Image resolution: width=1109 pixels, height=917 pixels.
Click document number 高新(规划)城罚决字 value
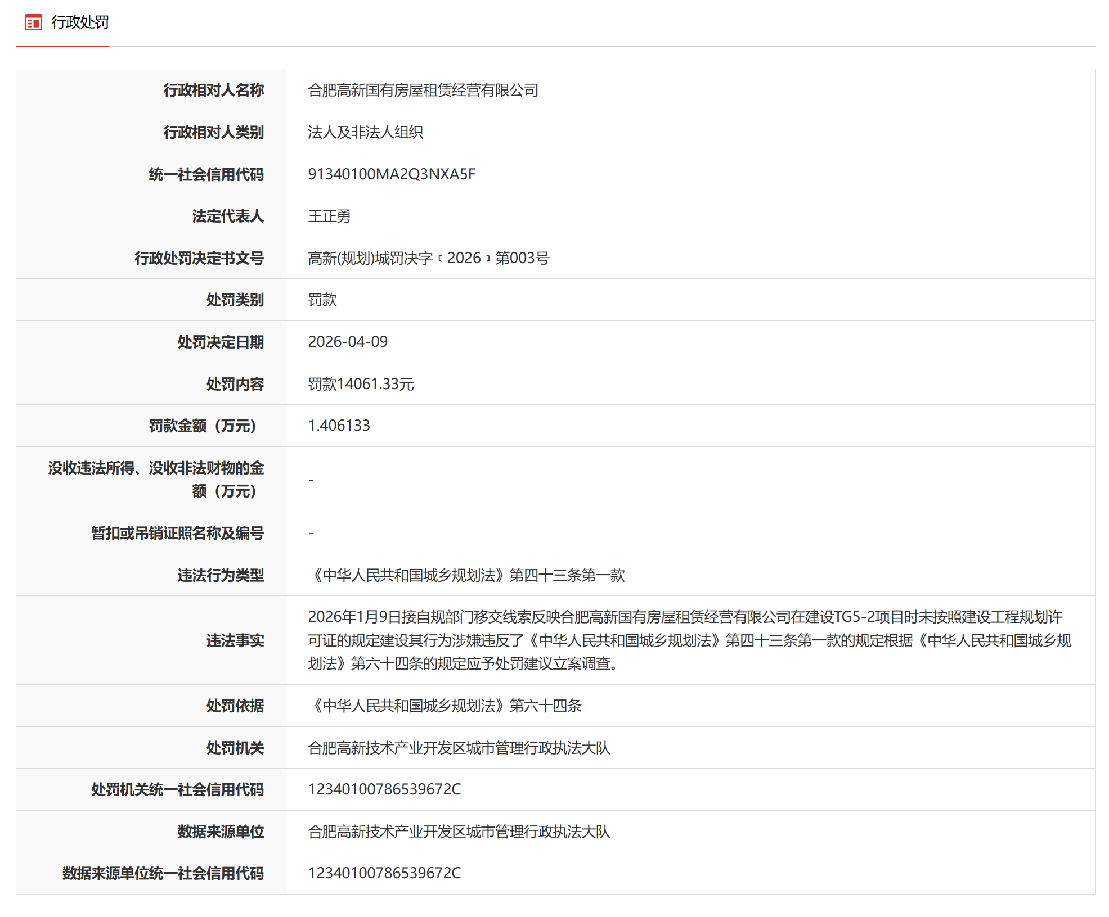pos(428,258)
